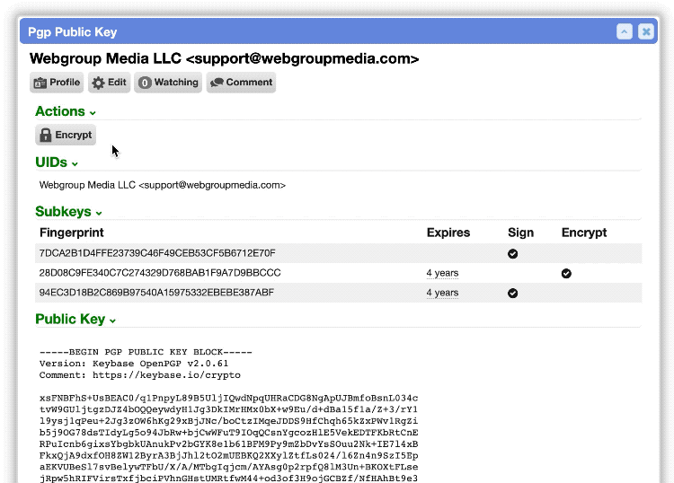This screenshot has width=674, height=483.
Task: Click the 'Pgp Public Key' window title
Action: 72,32
